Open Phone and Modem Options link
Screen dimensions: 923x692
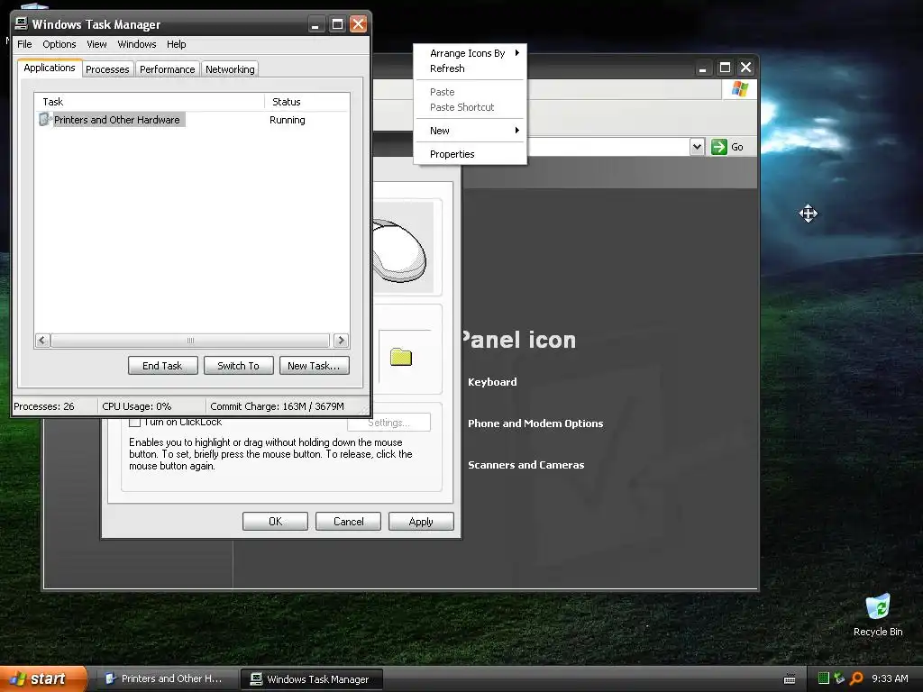[535, 423]
